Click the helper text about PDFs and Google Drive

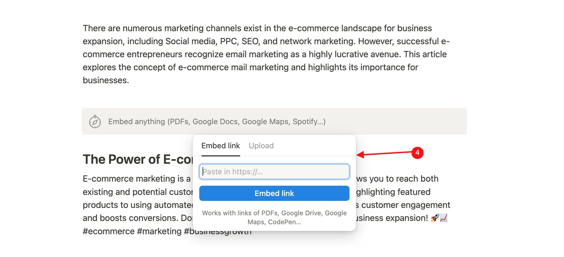point(274,217)
